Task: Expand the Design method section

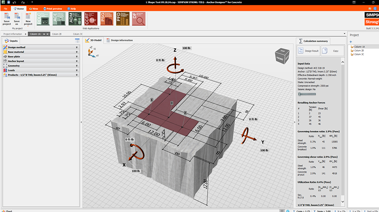Action: (41, 48)
